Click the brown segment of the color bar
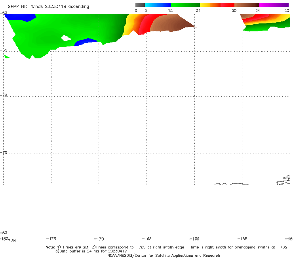 coord(247,5)
